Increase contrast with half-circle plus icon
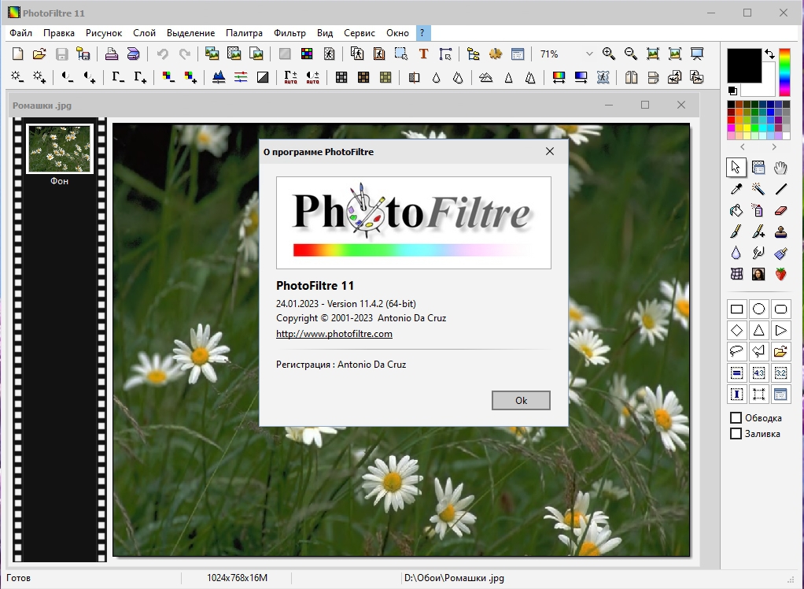 tap(90, 77)
